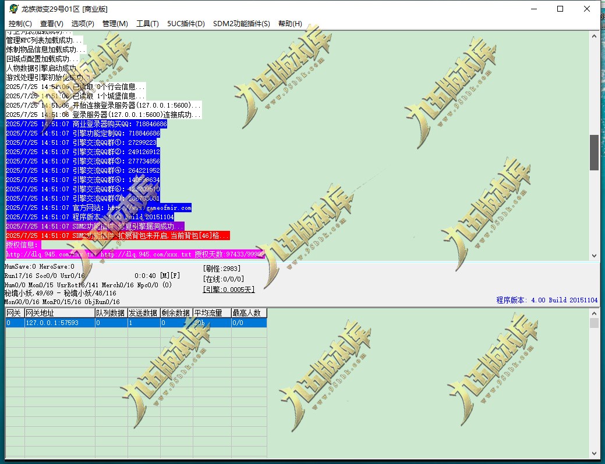Click the 授权信息: log line
Image resolution: width=605 pixels, height=464 pixels.
point(23,245)
